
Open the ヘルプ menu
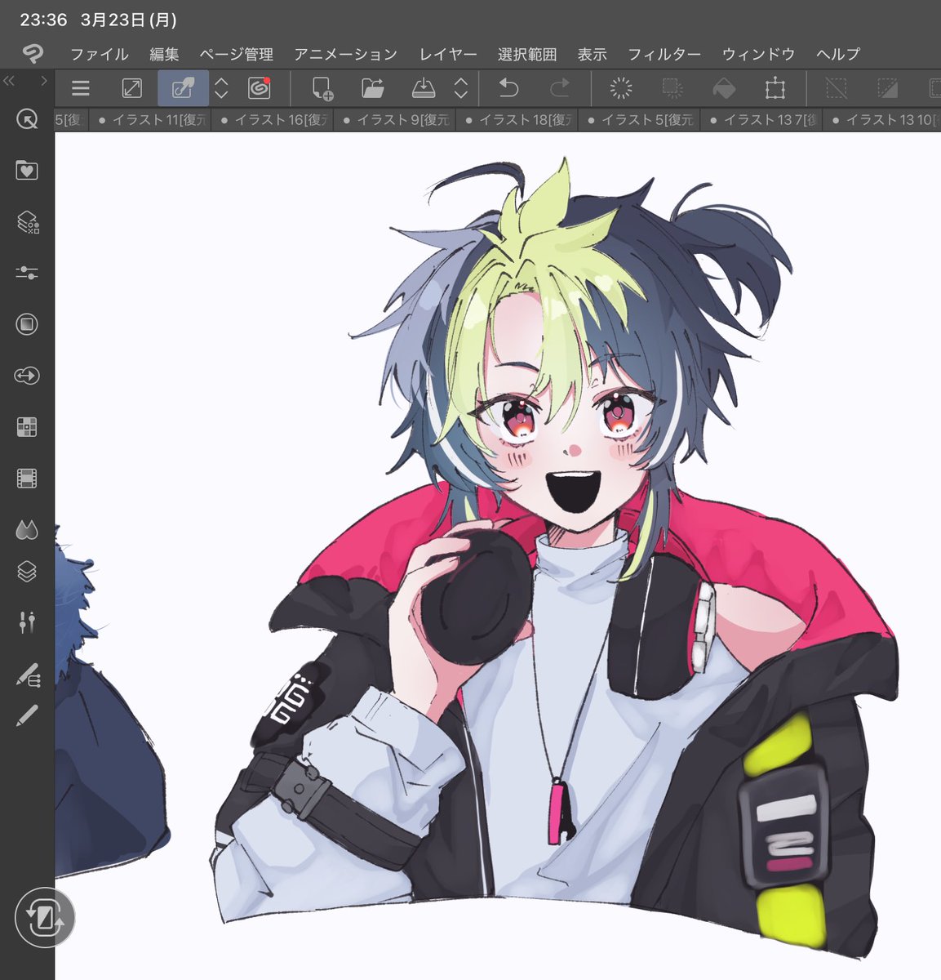[838, 55]
